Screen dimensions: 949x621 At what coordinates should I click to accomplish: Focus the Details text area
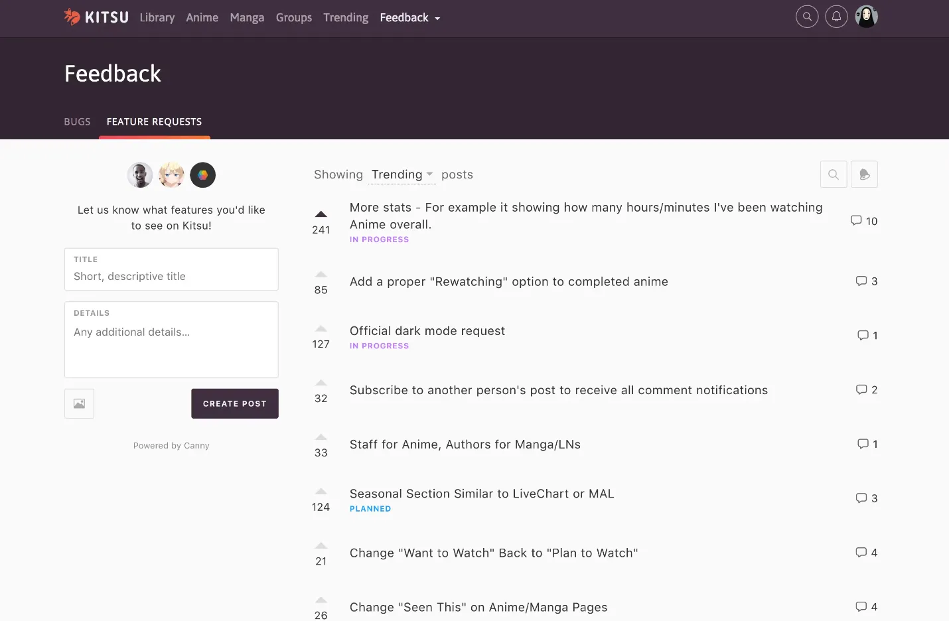pyautogui.click(x=171, y=340)
